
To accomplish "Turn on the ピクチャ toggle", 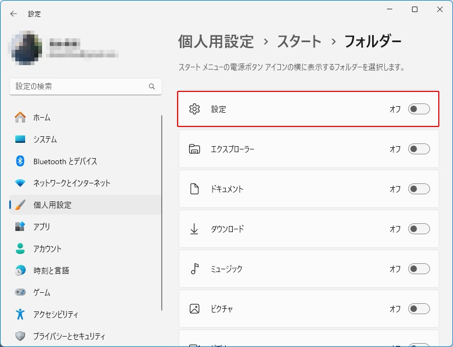I will (419, 309).
